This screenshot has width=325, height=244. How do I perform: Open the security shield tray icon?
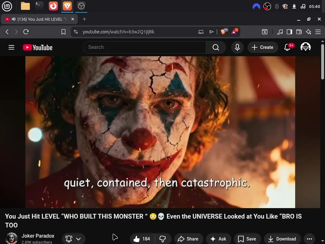285,7
